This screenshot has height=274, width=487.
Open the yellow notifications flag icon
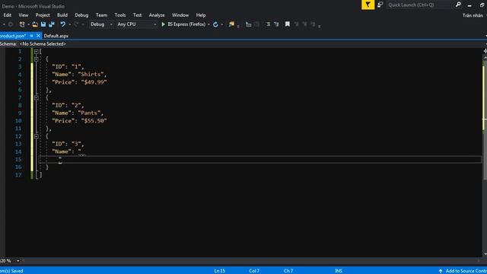(368, 5)
